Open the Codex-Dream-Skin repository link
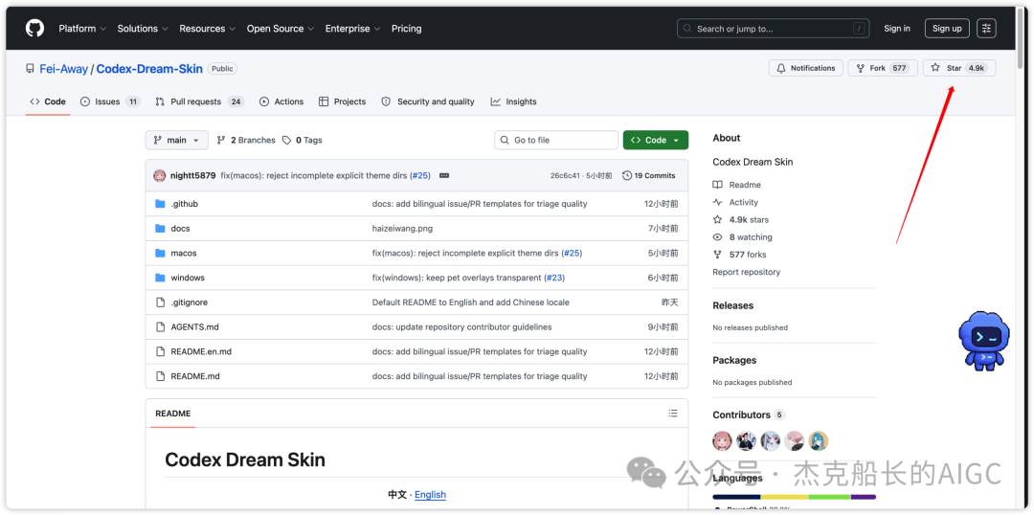Screen dimensions: 1034x515 coord(149,69)
